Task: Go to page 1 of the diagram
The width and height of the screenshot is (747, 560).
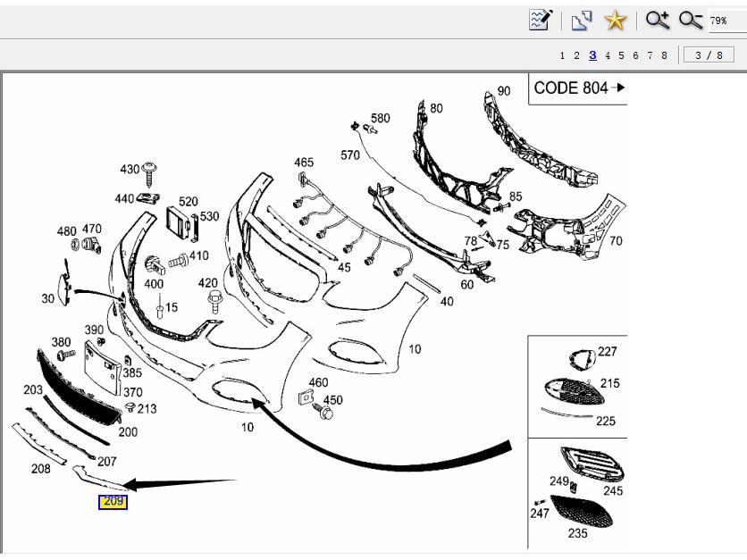Action: pos(563,55)
